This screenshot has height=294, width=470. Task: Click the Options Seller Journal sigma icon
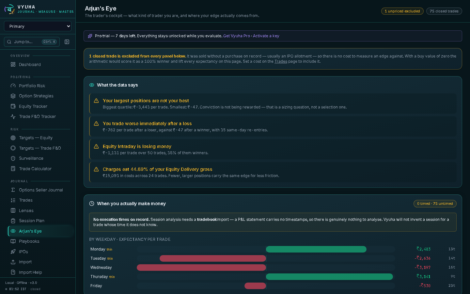tap(13, 190)
